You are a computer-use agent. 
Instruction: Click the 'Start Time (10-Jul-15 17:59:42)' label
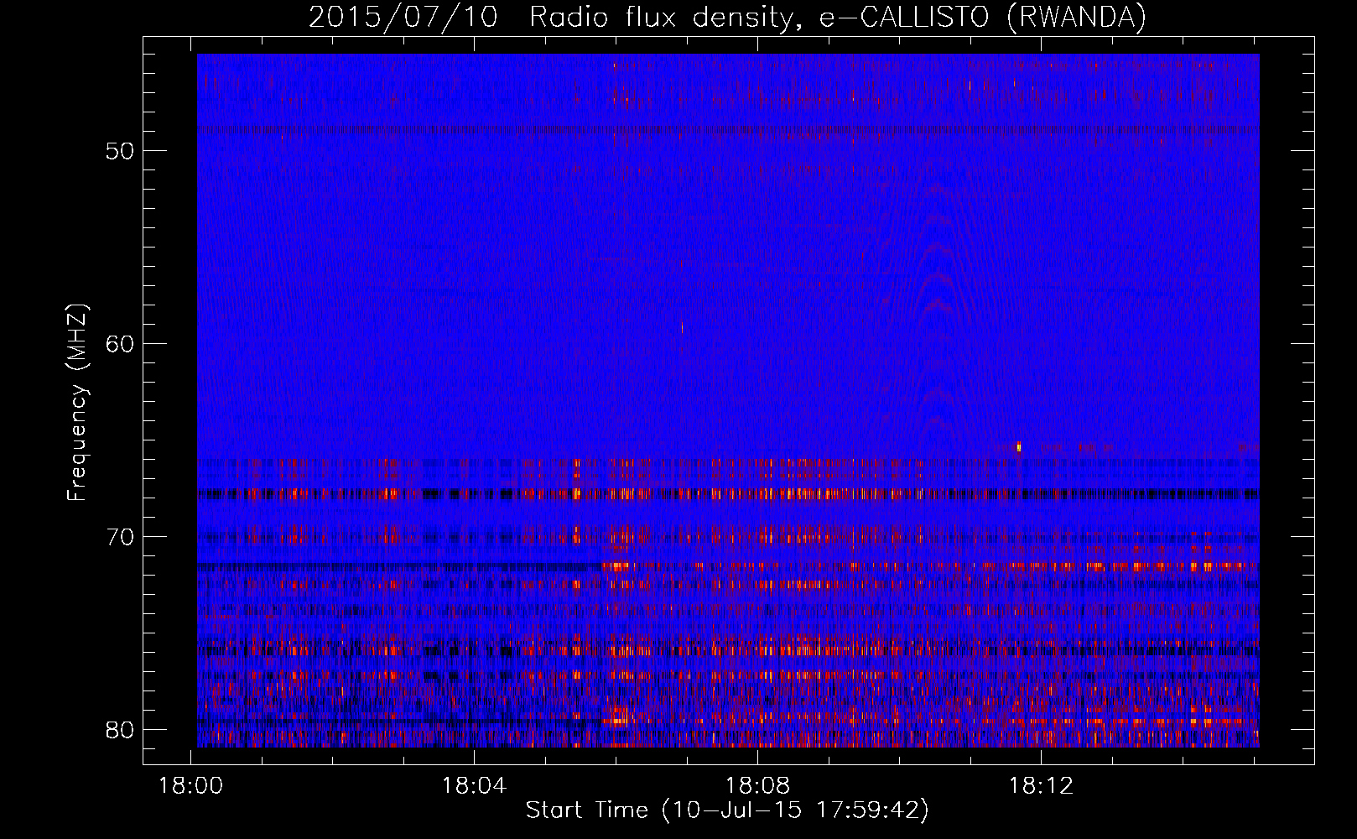coord(727,810)
